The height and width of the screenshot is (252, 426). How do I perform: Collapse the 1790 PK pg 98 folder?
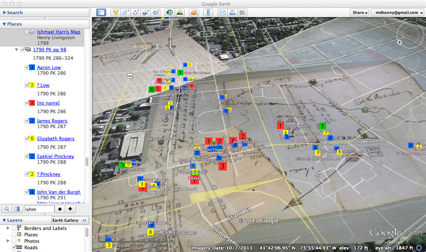tap(16, 50)
